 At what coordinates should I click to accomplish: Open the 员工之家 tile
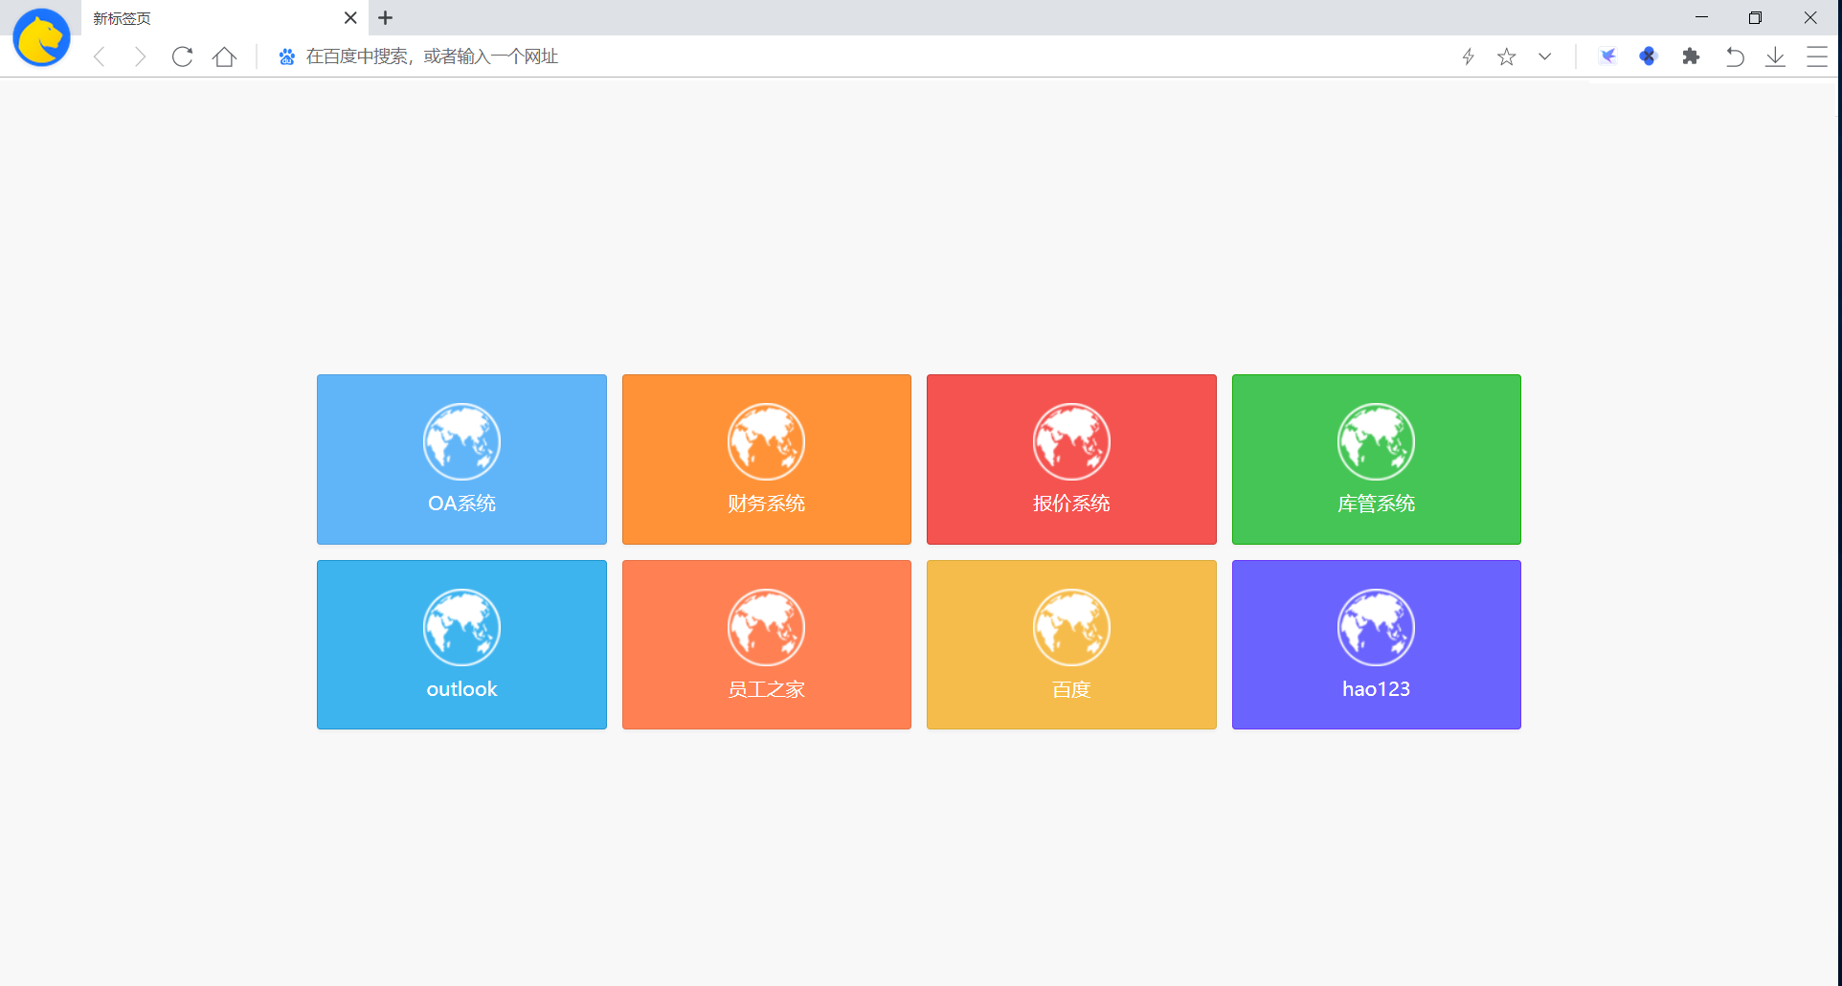[x=767, y=645]
